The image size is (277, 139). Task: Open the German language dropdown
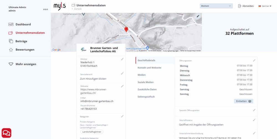click(265, 6)
